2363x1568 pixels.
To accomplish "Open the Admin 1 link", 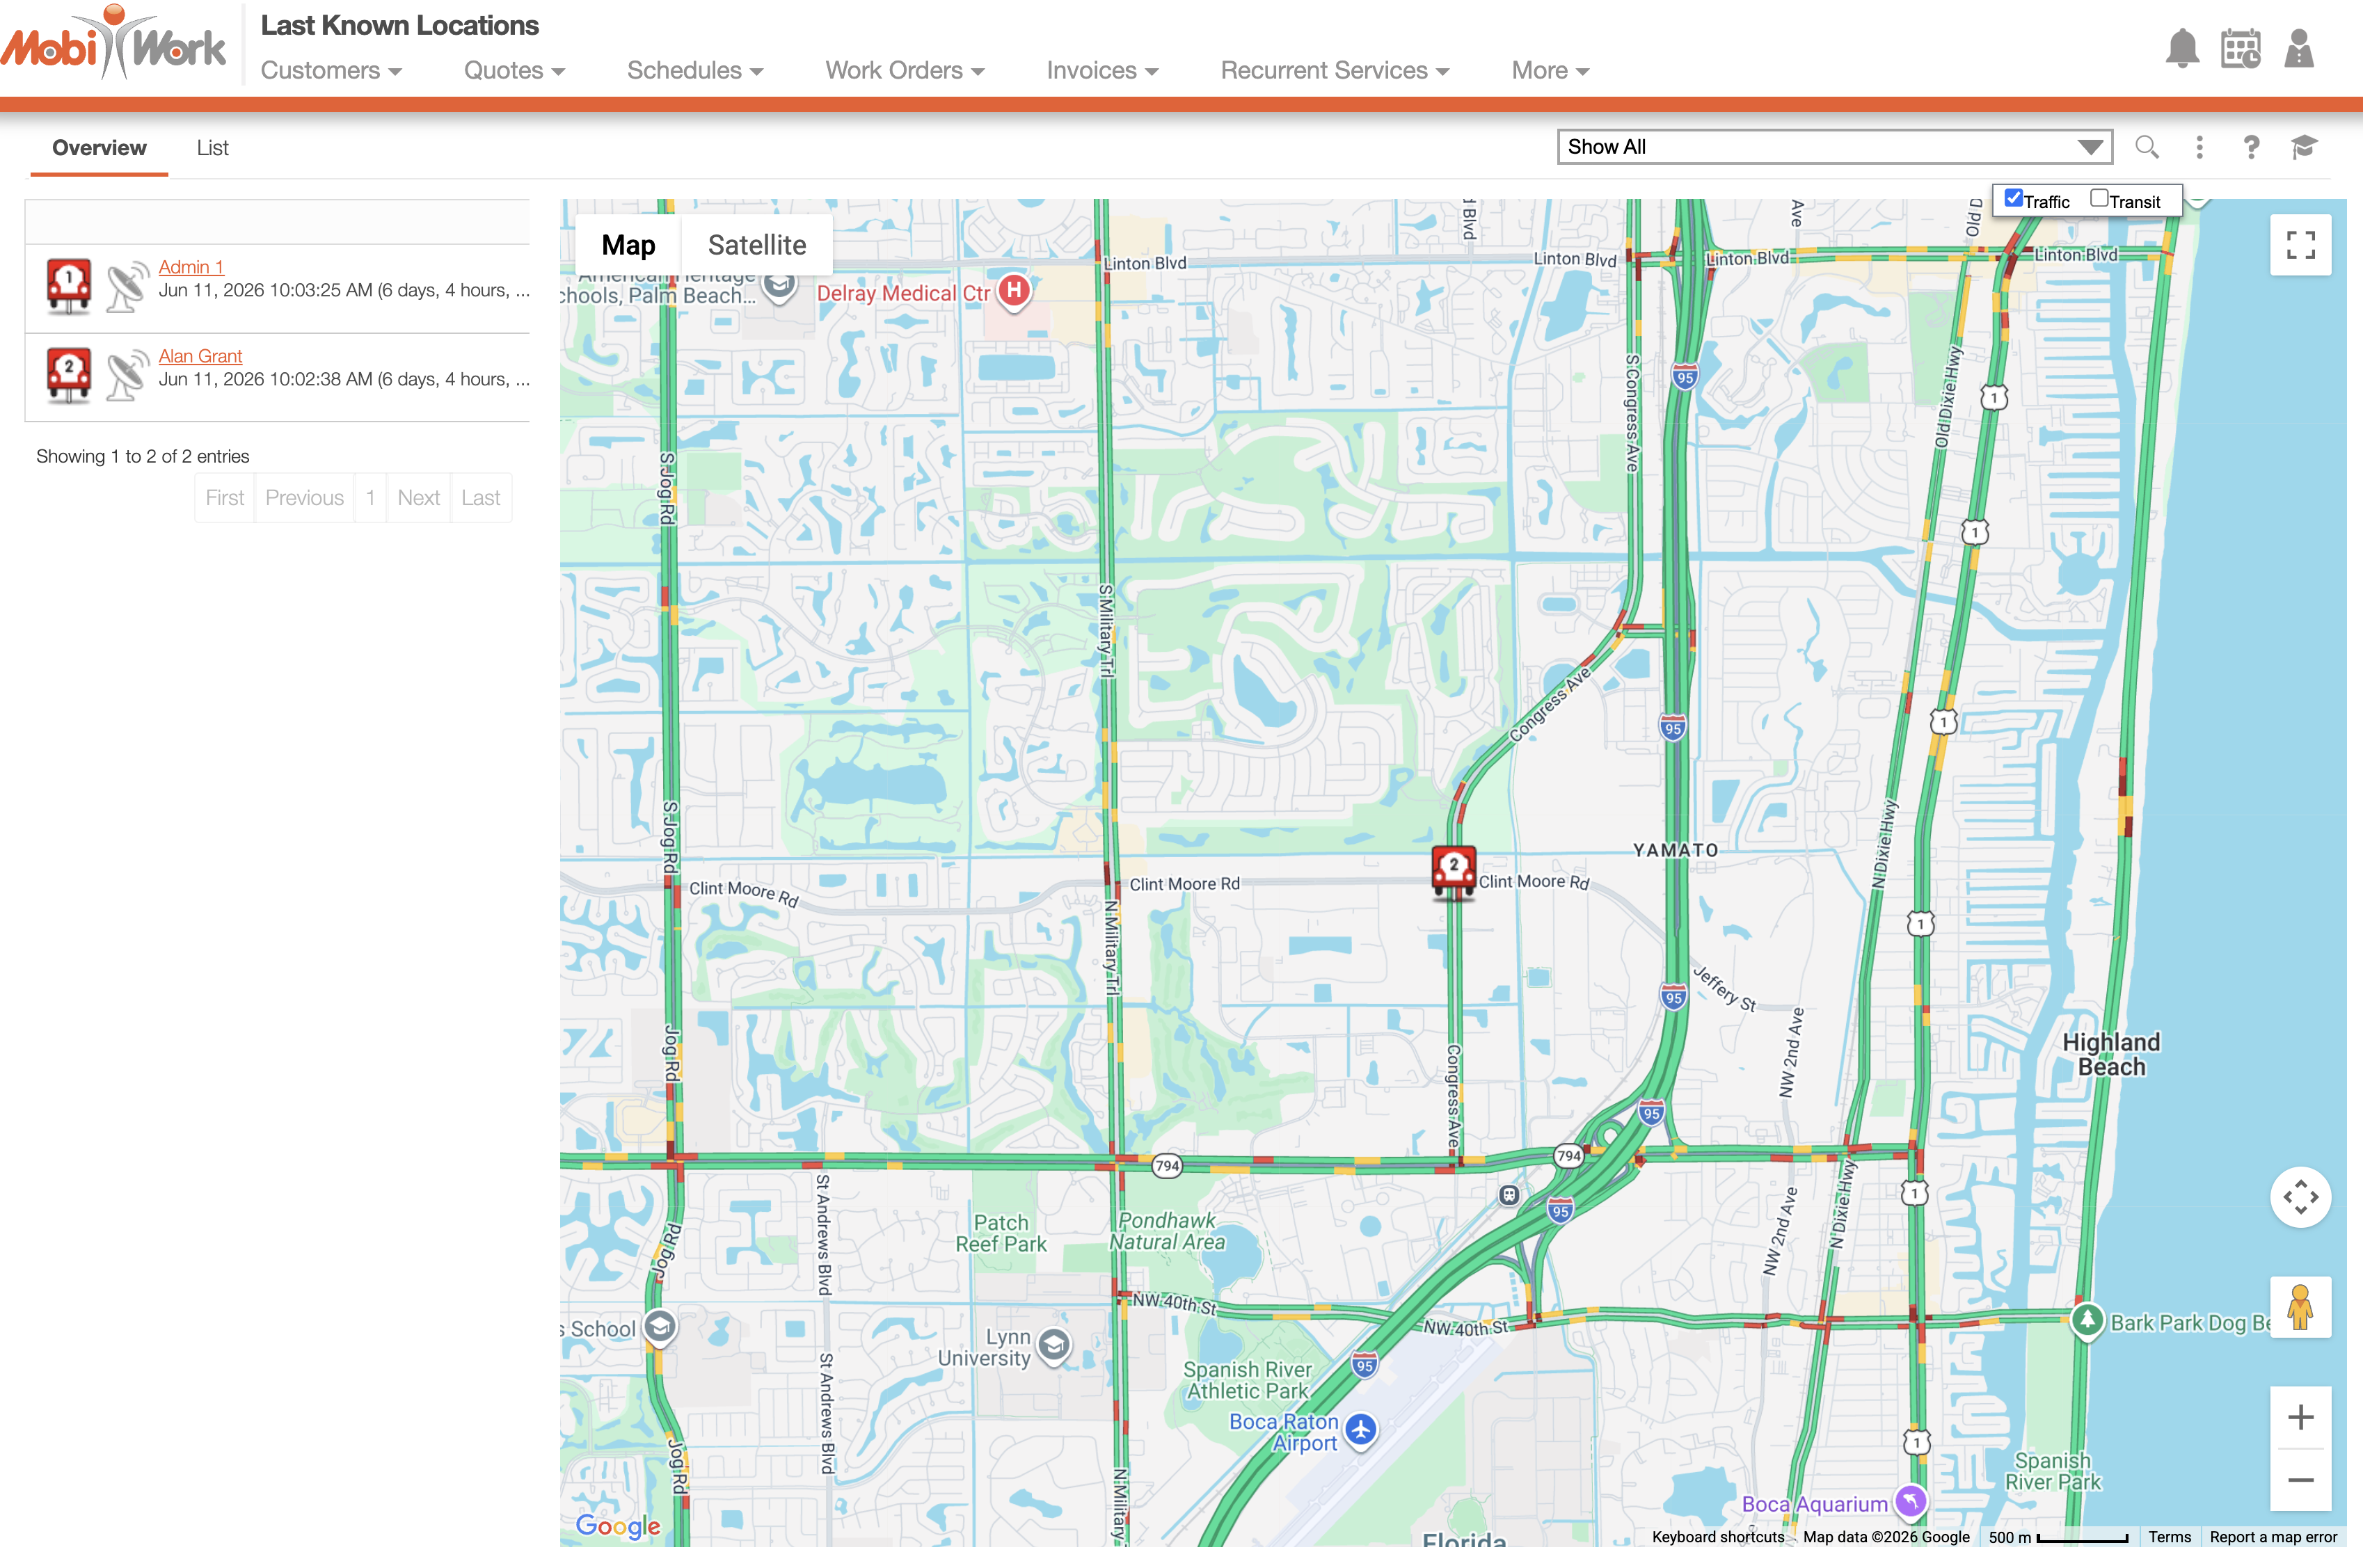I will [x=191, y=267].
